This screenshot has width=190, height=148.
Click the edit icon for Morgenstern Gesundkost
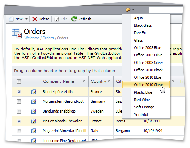(34, 101)
